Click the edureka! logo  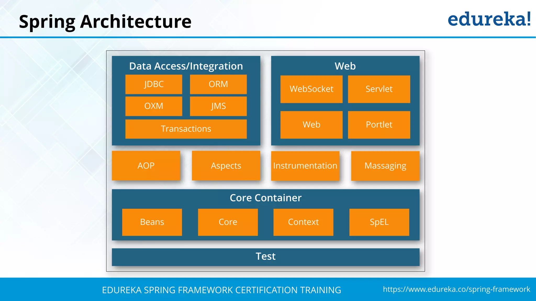coord(489,19)
